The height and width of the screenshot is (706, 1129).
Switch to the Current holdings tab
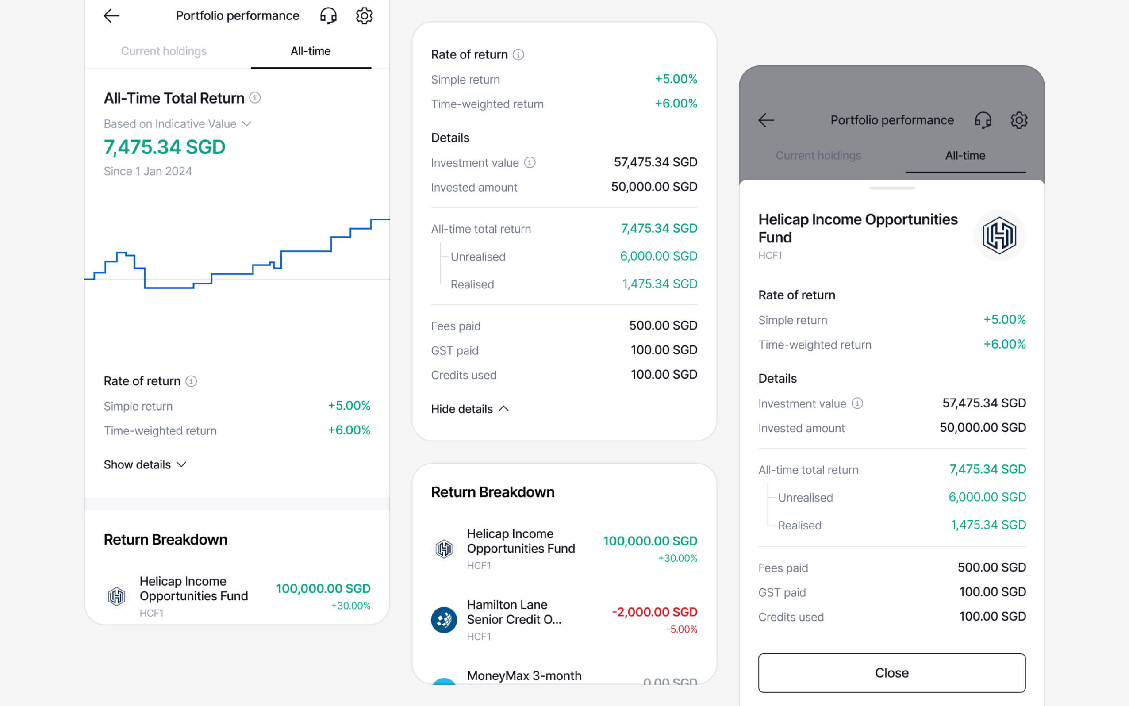click(x=164, y=51)
